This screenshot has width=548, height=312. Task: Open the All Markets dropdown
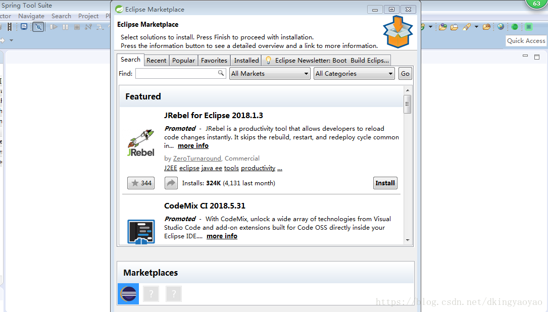click(x=270, y=74)
